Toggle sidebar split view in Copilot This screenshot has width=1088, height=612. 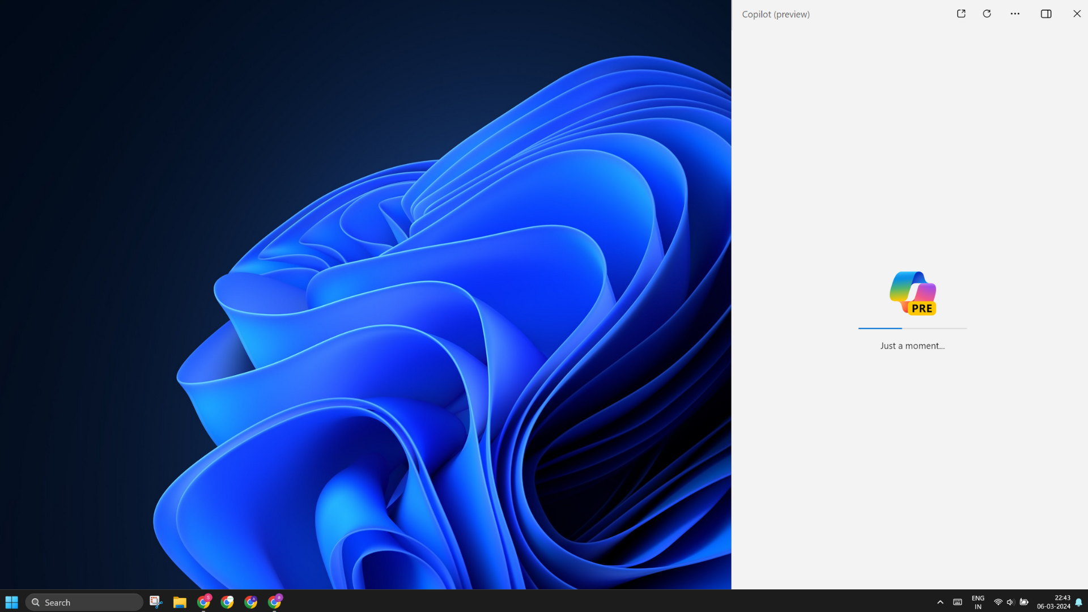tap(1045, 14)
